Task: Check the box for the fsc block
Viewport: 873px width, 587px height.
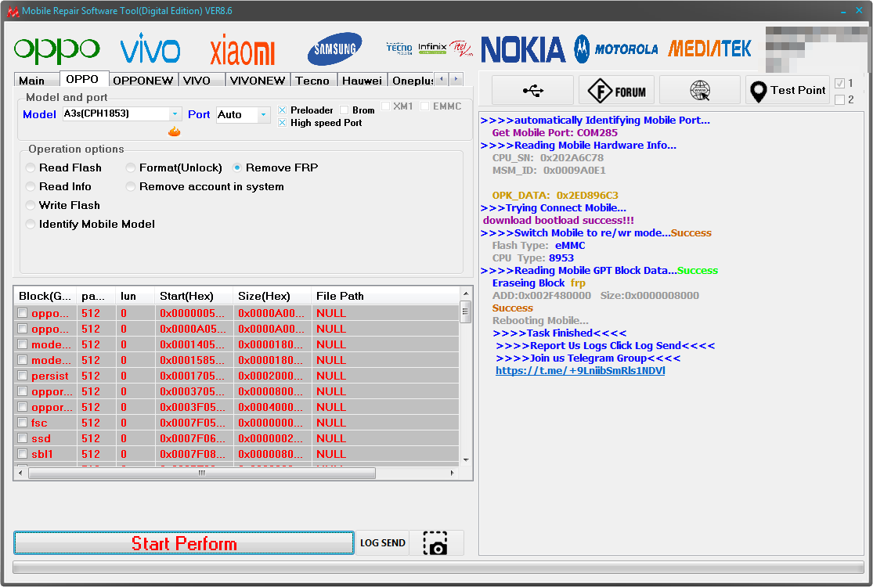Action: tap(23, 423)
